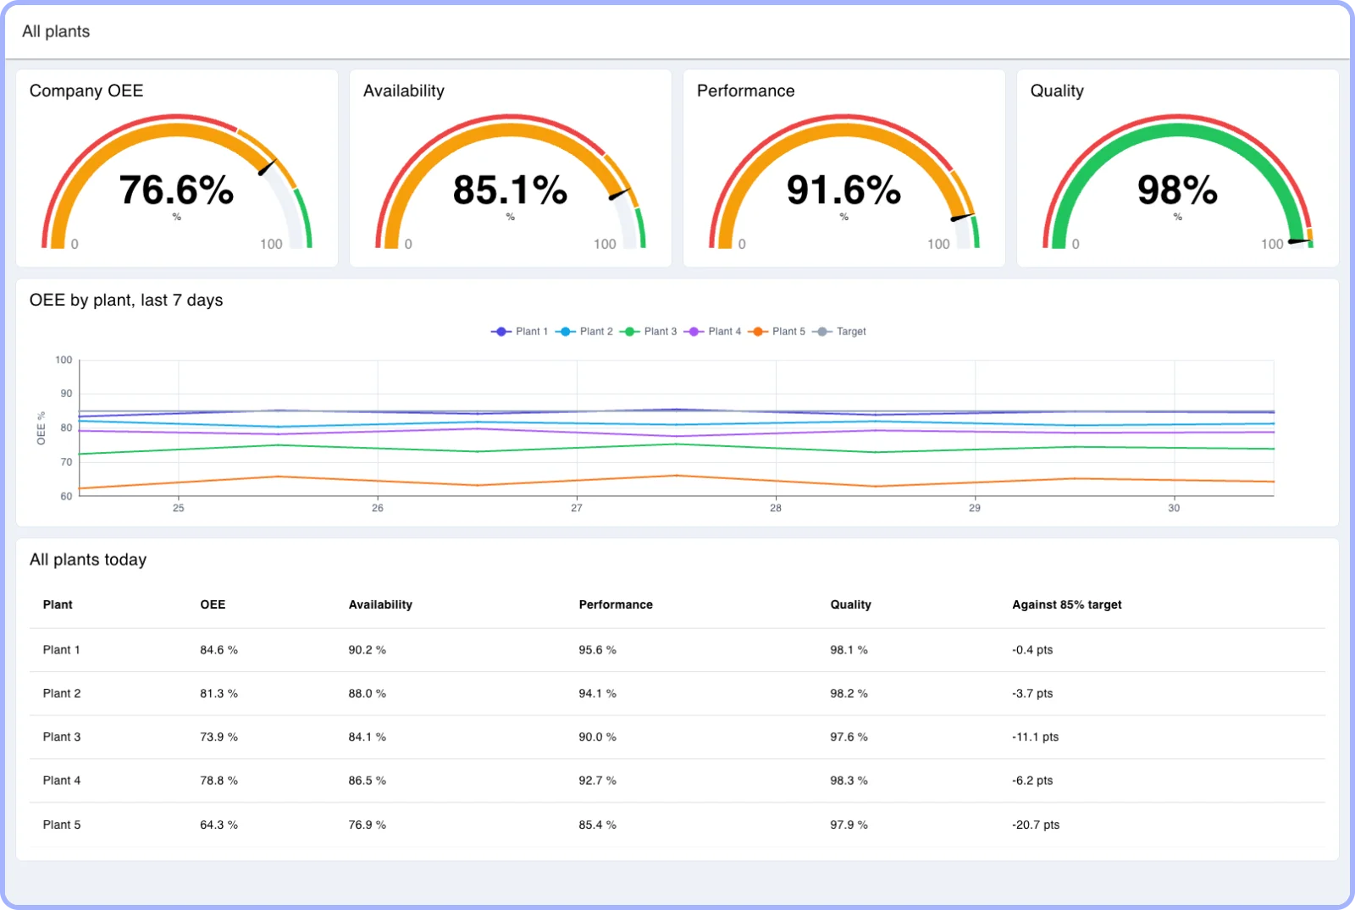Click the 81.3 % OEE cell
1355x910 pixels.
tap(218, 693)
